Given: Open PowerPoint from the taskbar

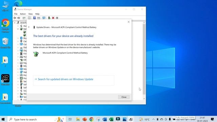Looking at the screenshot, I should (x=84, y=119).
